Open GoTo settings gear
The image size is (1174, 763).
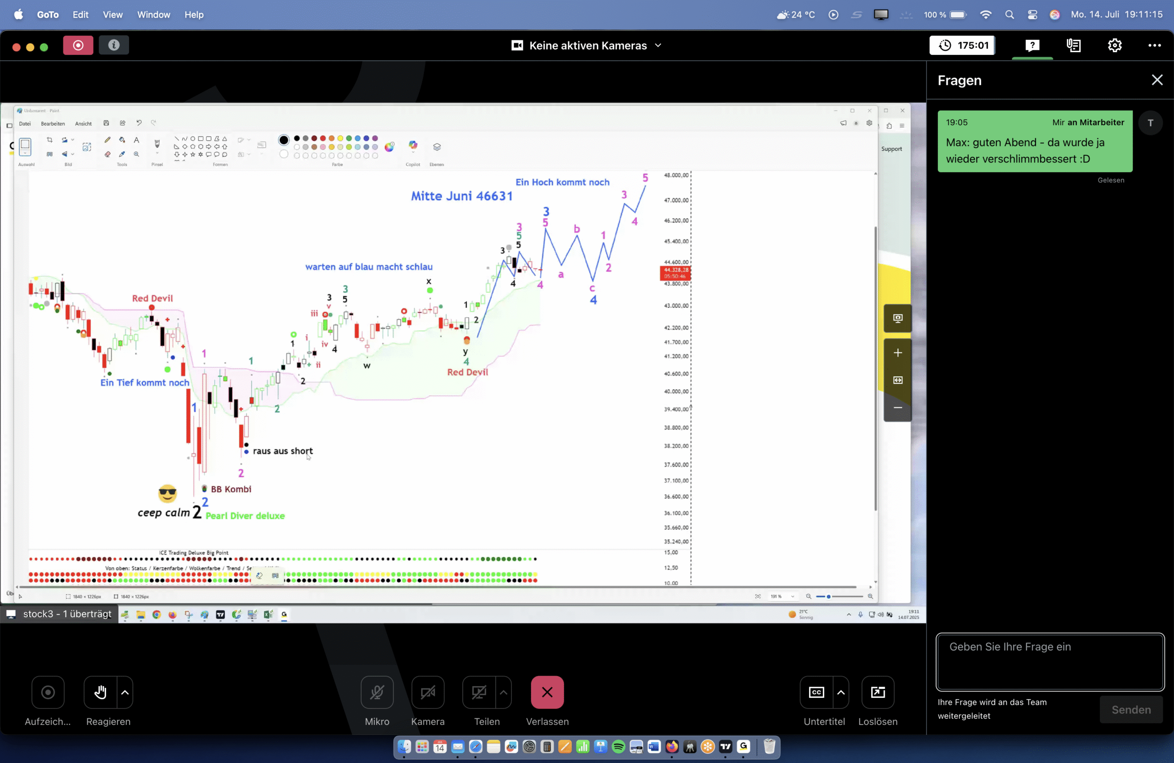click(1114, 46)
